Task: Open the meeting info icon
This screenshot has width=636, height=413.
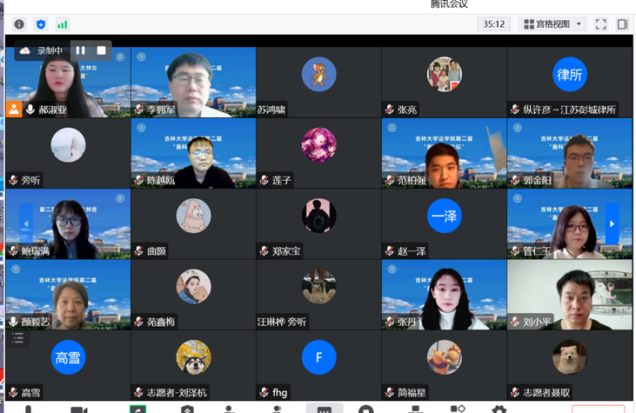Action: pyautogui.click(x=19, y=24)
